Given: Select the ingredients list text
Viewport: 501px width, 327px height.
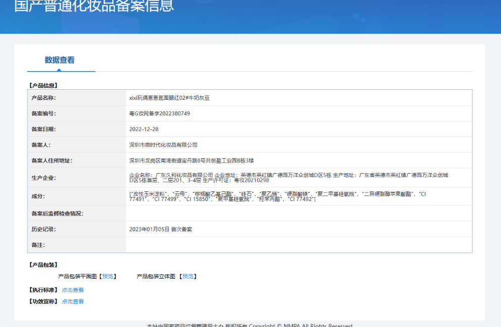Looking at the screenshot, I should (277, 197).
